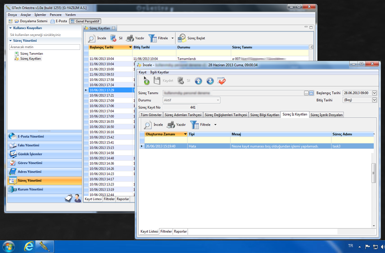Screen dimensions: 385x253
Task: Click the red checkmark icon in İncele toolbar
Action: click(221, 81)
